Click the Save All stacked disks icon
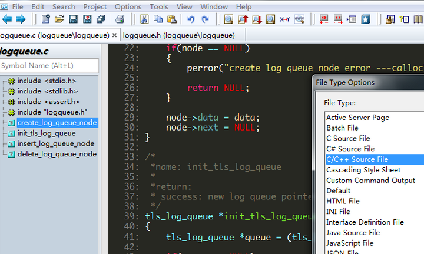Screen dimensions: 424x254 point(101,19)
